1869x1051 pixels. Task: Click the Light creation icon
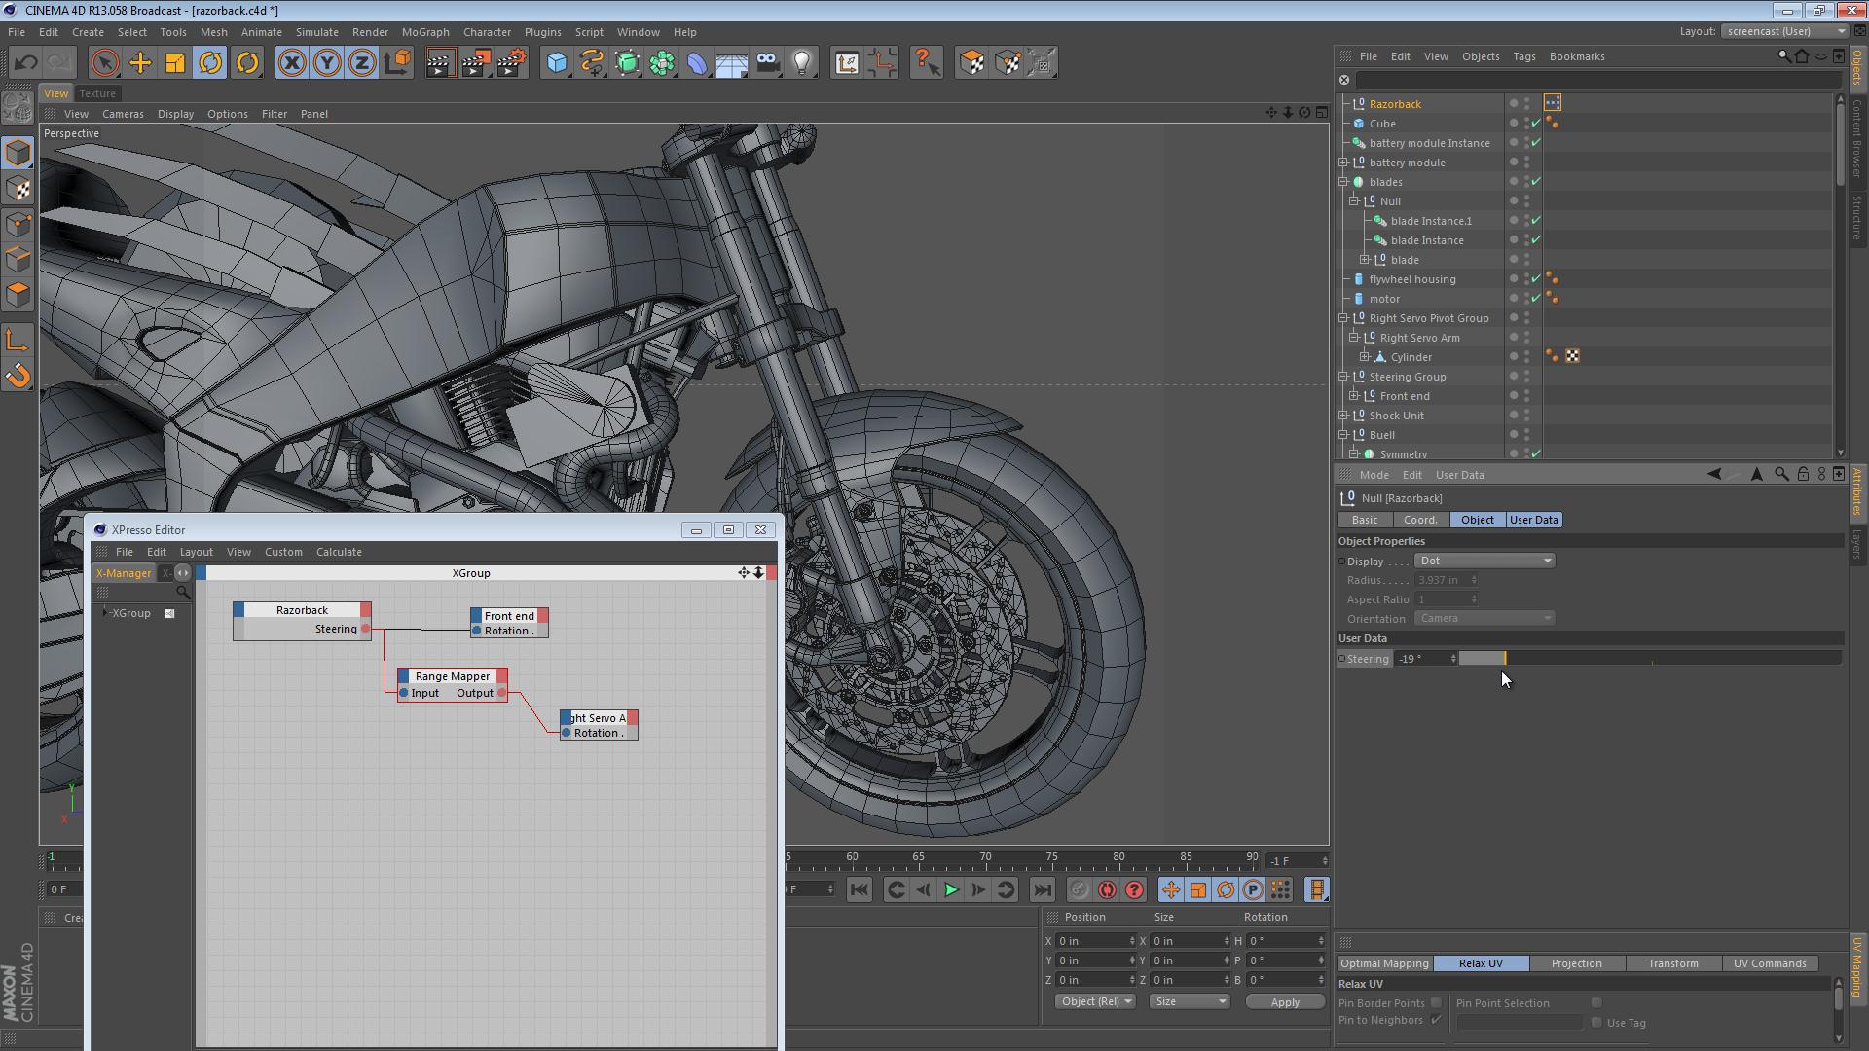801,62
